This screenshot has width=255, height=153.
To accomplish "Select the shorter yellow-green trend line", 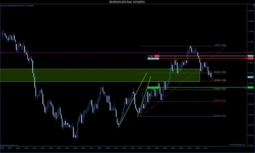I will [x=144, y=96].
